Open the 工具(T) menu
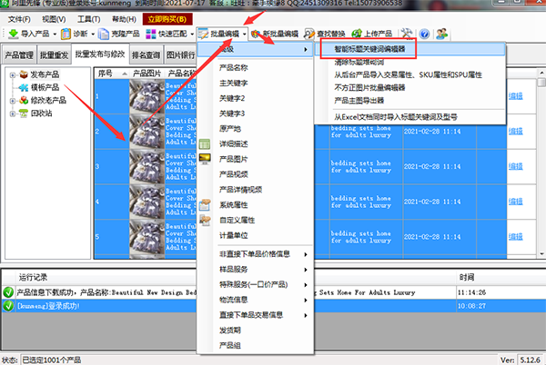This screenshot has width=546, height=365. point(89,19)
